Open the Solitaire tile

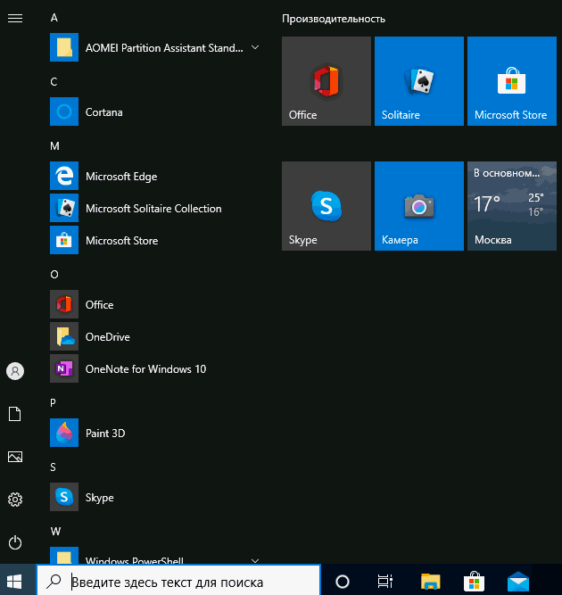[x=419, y=81]
